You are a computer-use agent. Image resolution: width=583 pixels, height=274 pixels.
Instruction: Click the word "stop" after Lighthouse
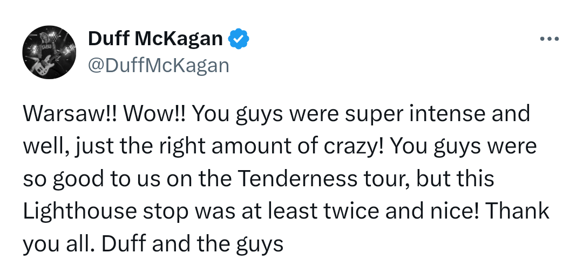click(x=166, y=212)
